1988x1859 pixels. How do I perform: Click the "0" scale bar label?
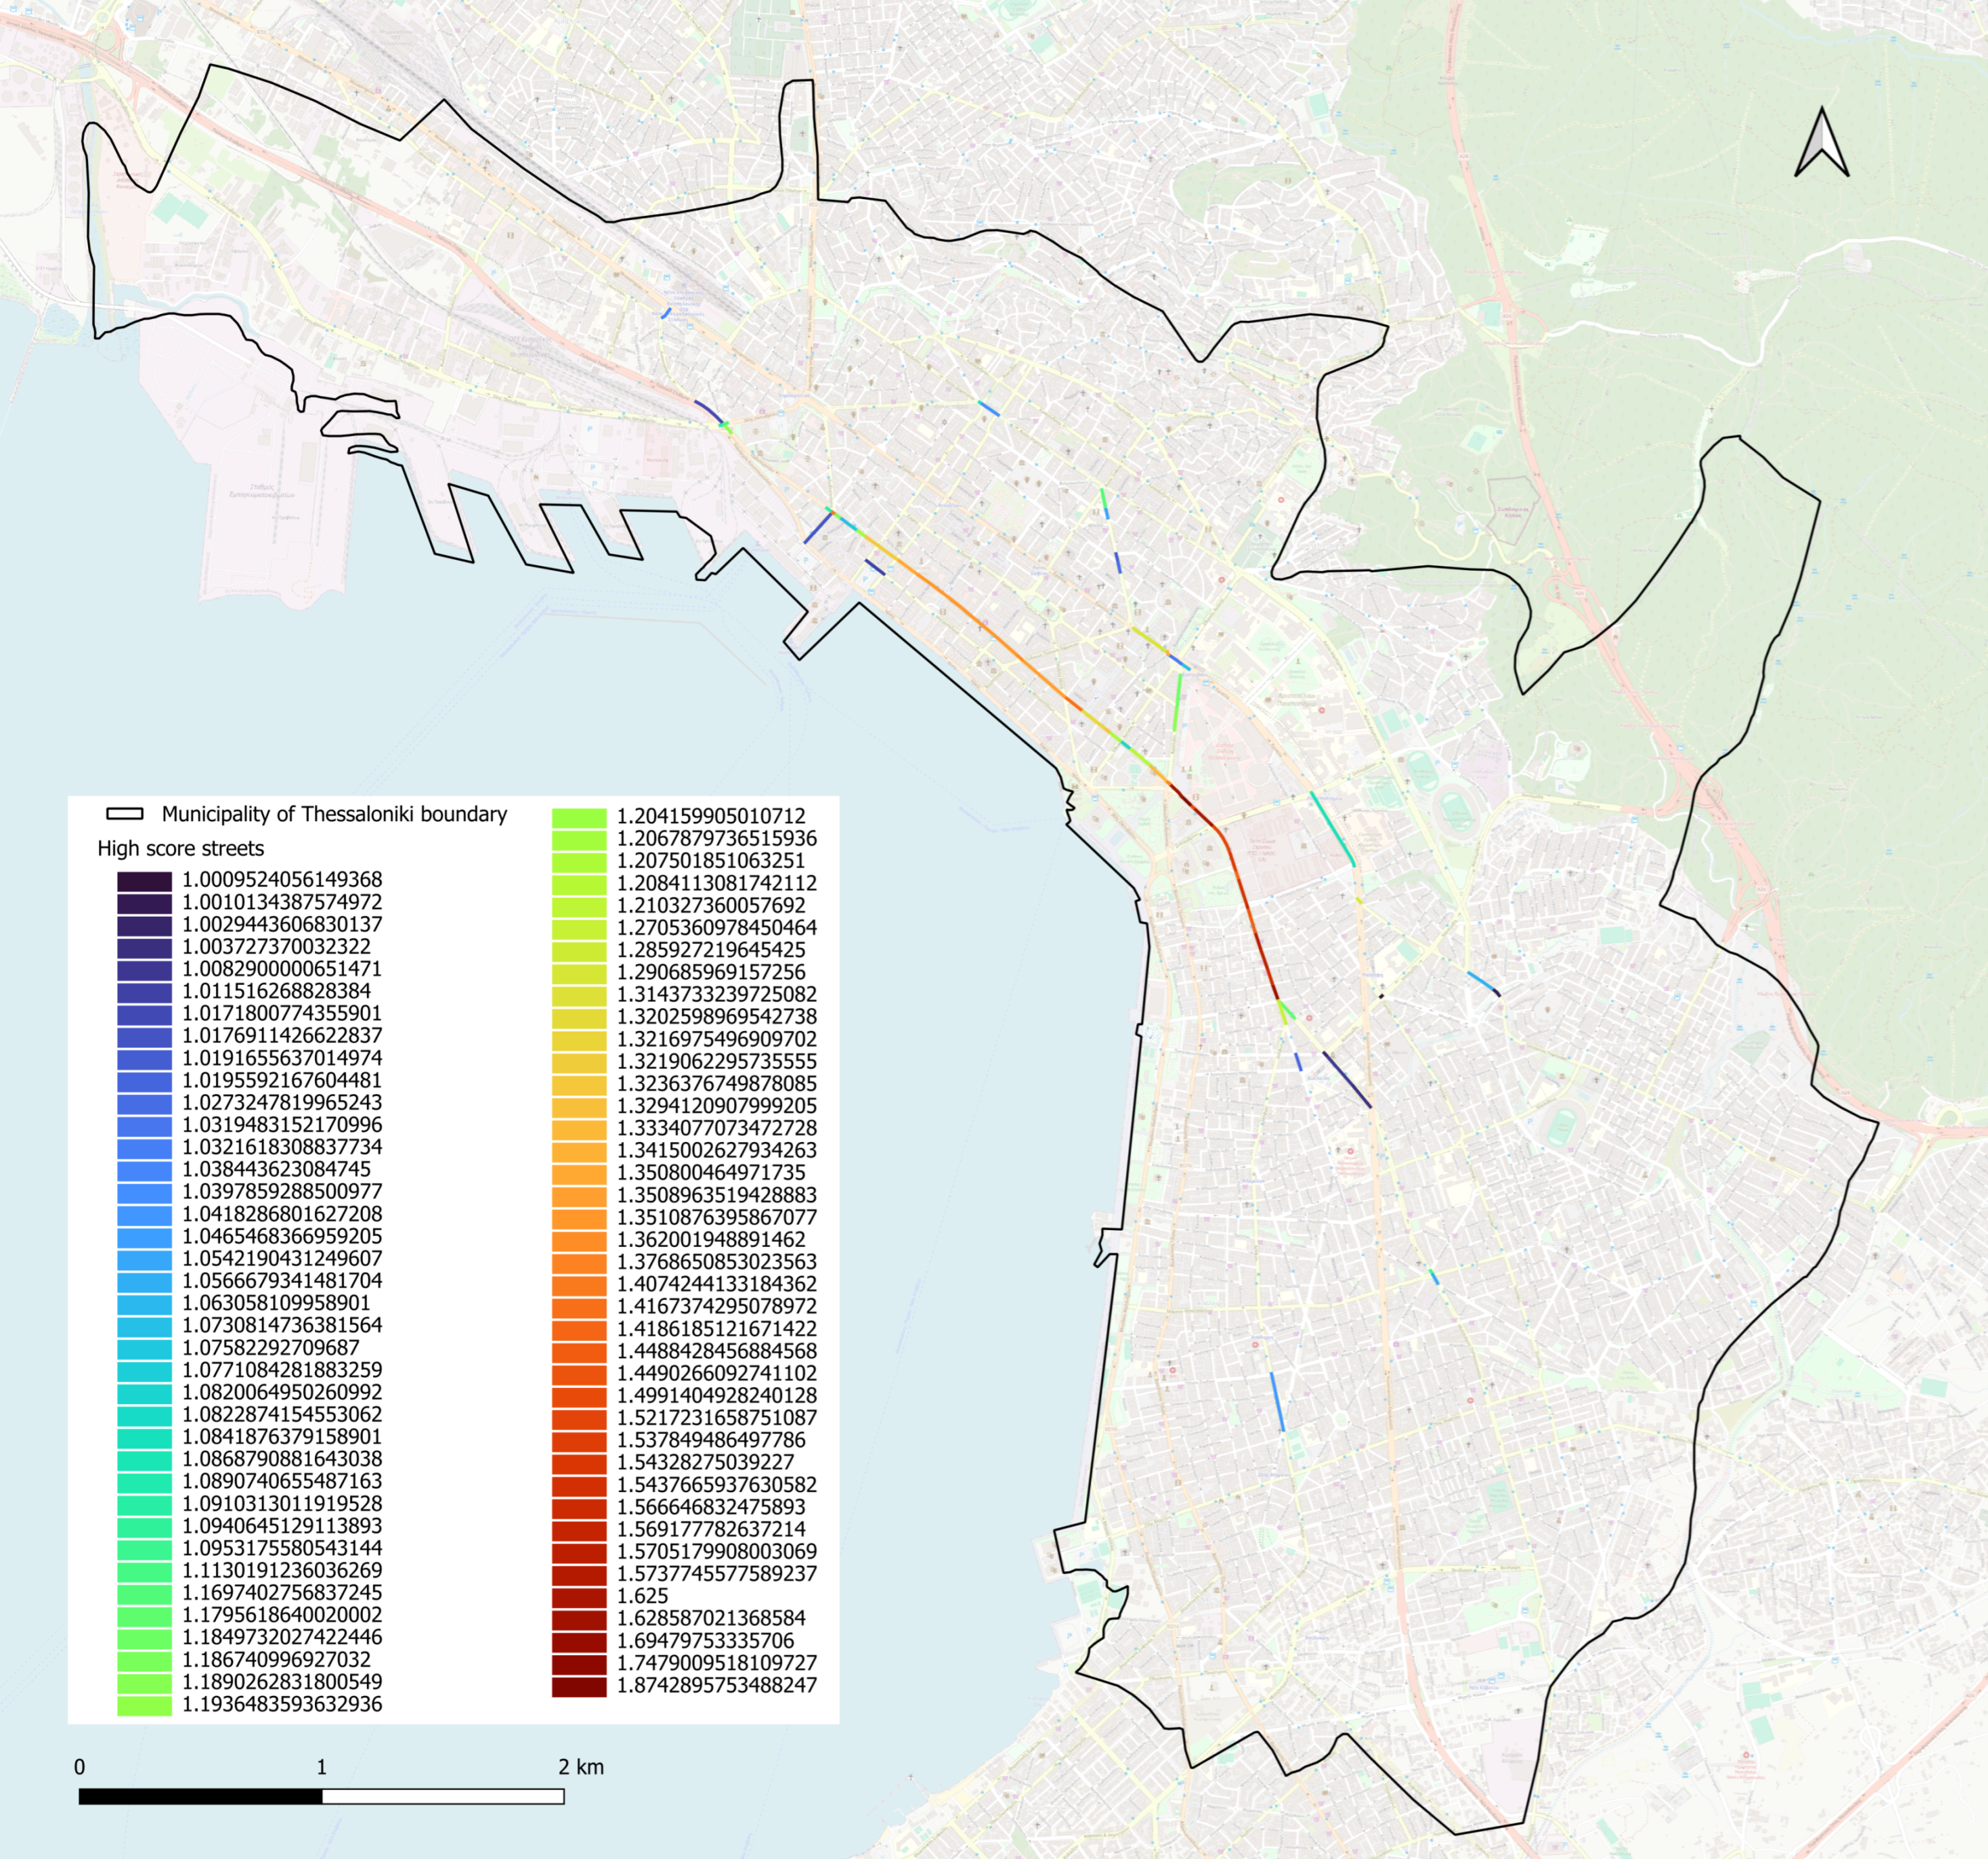[80, 1767]
